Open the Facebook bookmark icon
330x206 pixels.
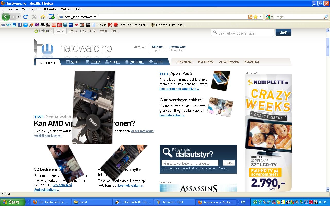pos(20,25)
